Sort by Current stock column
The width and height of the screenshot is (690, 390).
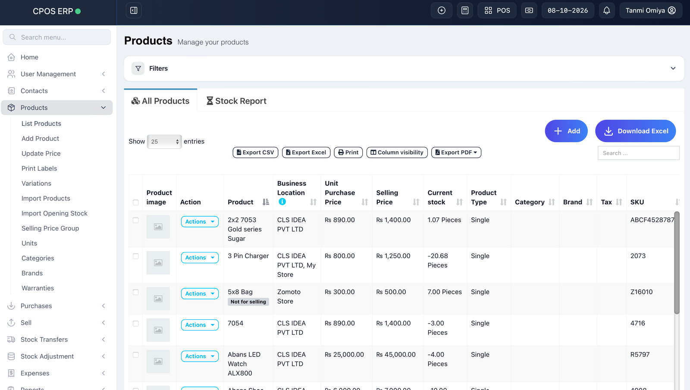pyautogui.click(x=460, y=202)
